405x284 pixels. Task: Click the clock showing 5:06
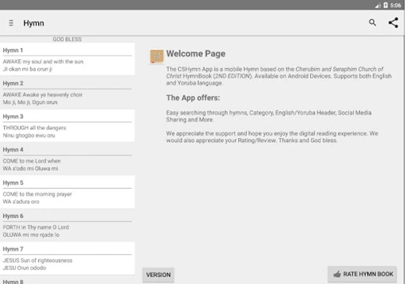pyautogui.click(x=396, y=5)
